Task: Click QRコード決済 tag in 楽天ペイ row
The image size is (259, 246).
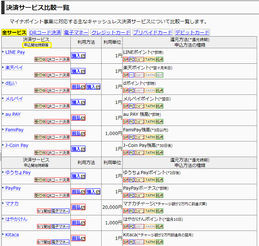Action: [58, 75]
